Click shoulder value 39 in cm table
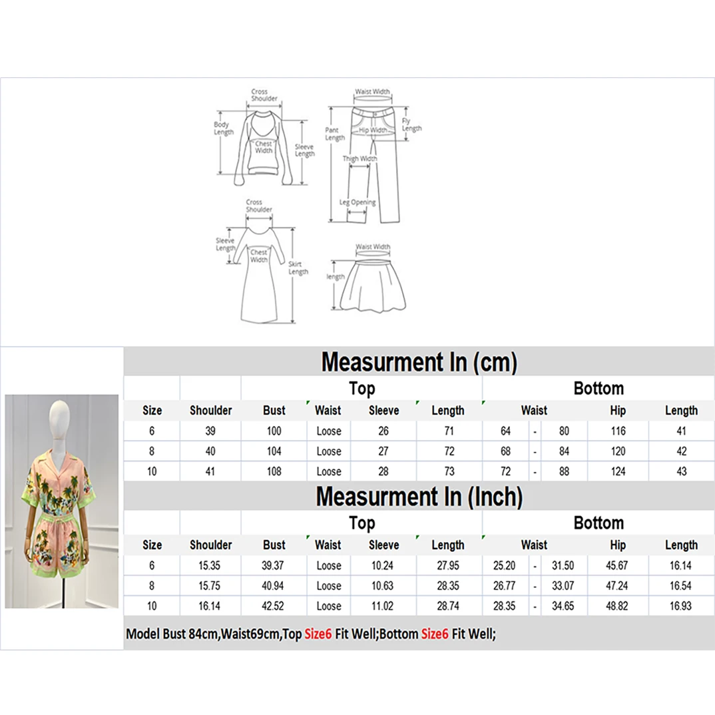The width and height of the screenshot is (715, 715). (210, 431)
